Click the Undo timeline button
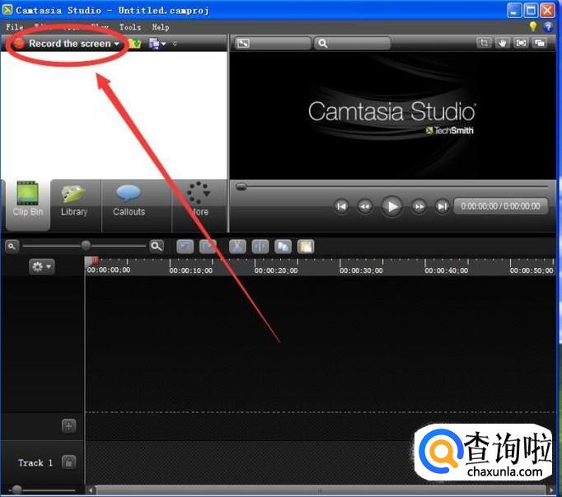This screenshot has width=562, height=497. point(185,246)
